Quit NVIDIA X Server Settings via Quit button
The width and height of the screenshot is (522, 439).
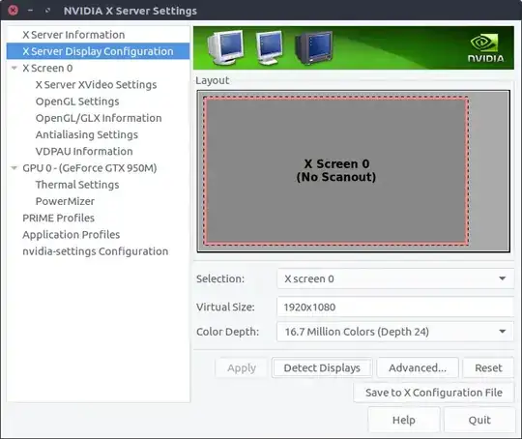pos(479,420)
